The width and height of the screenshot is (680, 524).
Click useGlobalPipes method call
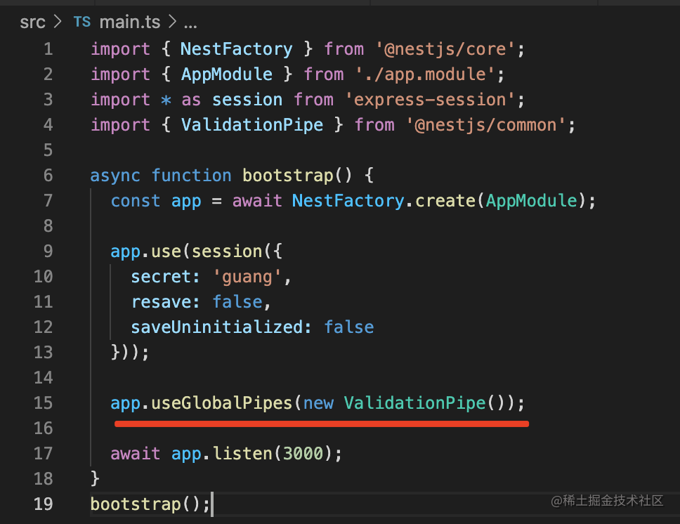pyautogui.click(x=221, y=402)
